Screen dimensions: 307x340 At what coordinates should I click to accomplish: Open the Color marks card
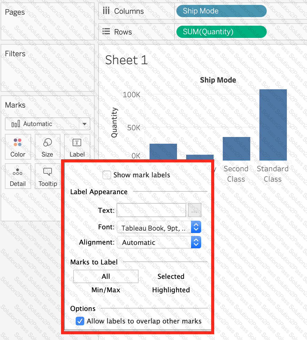point(18,147)
